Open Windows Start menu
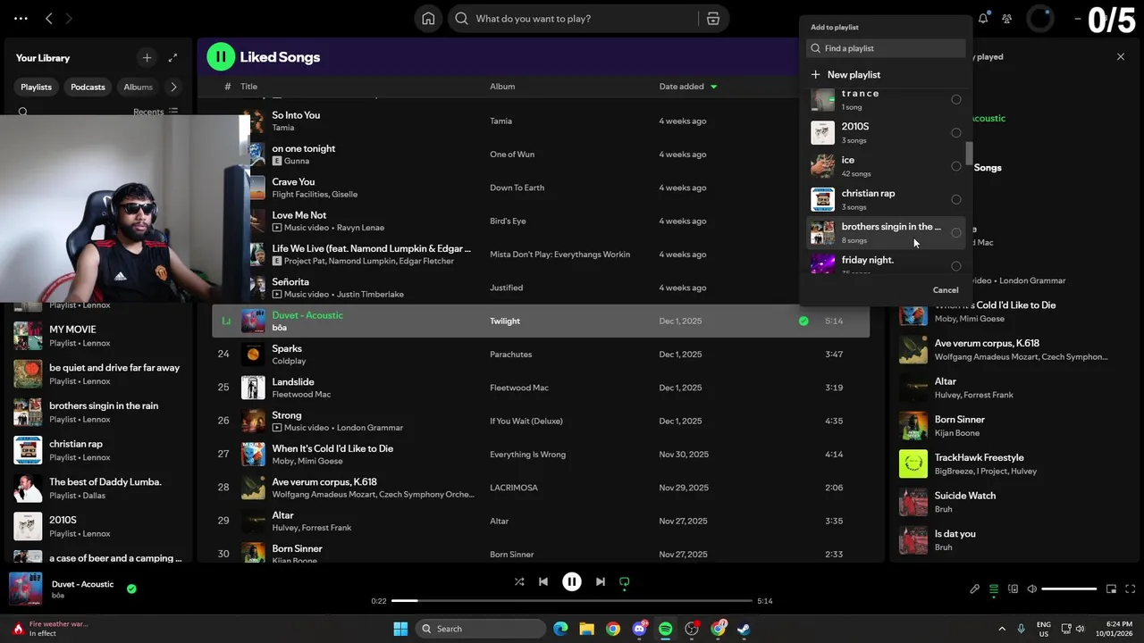 [x=400, y=629]
